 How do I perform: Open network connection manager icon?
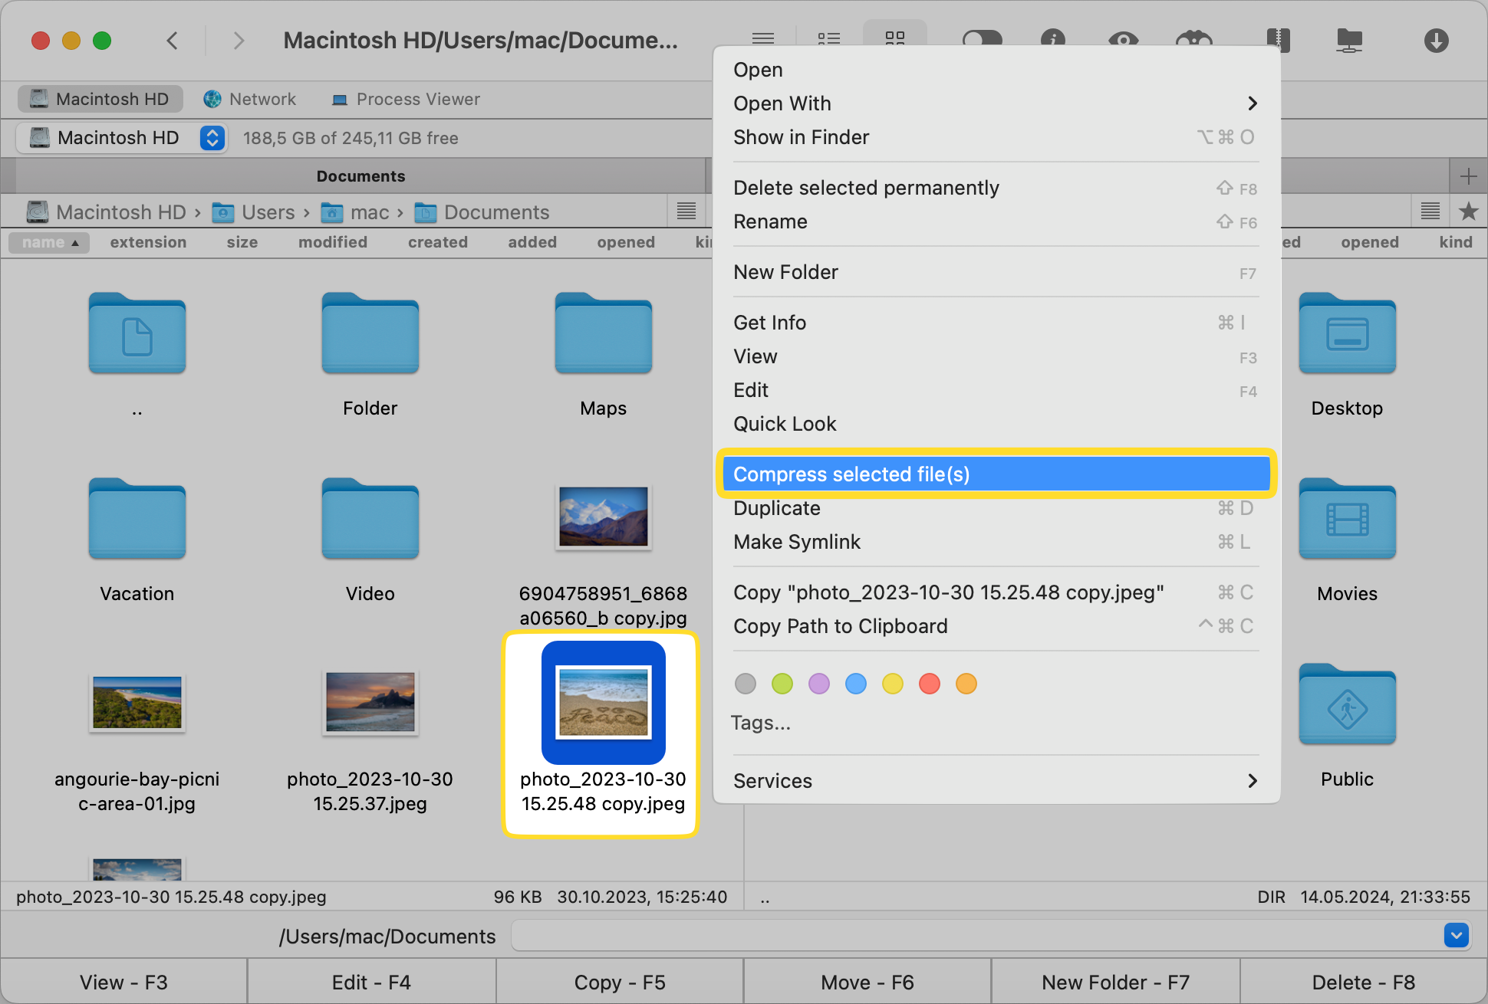(1348, 40)
